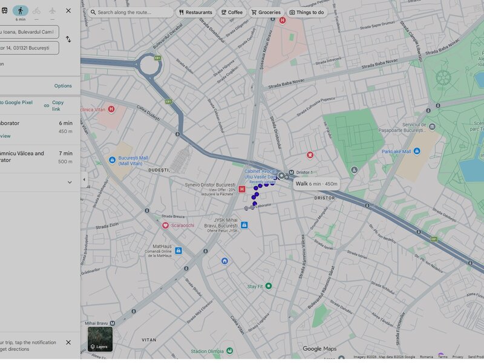The height and width of the screenshot is (363, 484).
Task: Filter by Restaurants chip
Action: 195,12
